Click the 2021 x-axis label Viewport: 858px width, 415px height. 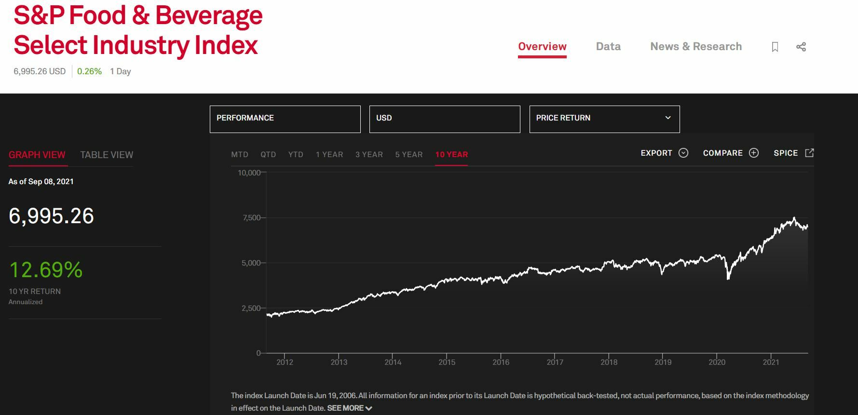point(771,362)
